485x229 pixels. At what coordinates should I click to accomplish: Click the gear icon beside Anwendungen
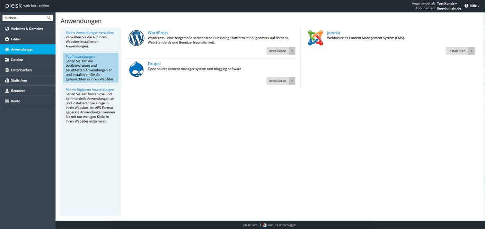tap(7, 49)
